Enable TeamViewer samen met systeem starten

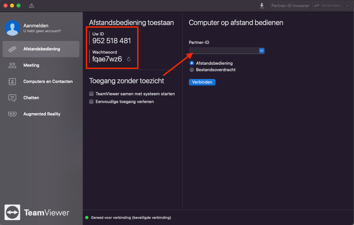click(91, 94)
